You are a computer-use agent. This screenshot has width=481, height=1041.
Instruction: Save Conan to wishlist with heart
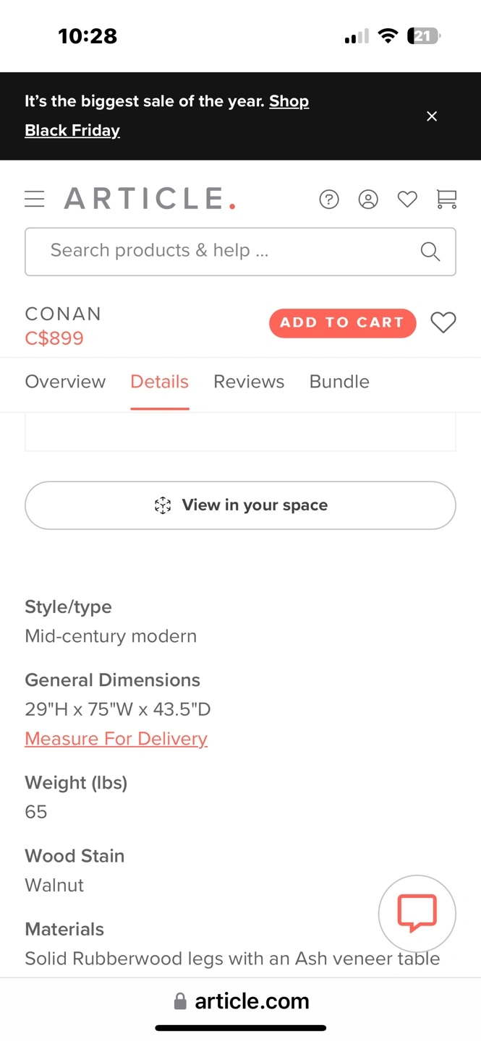[443, 322]
